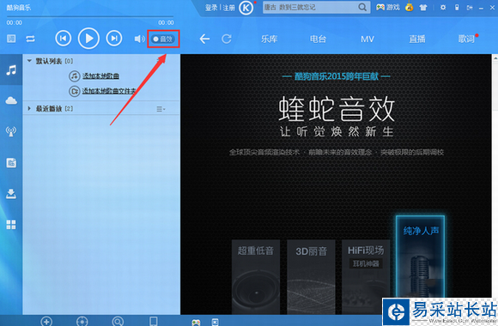The width and height of the screenshot is (498, 326).
Task: Click the phone remote icon in title bar
Action: pos(457,8)
